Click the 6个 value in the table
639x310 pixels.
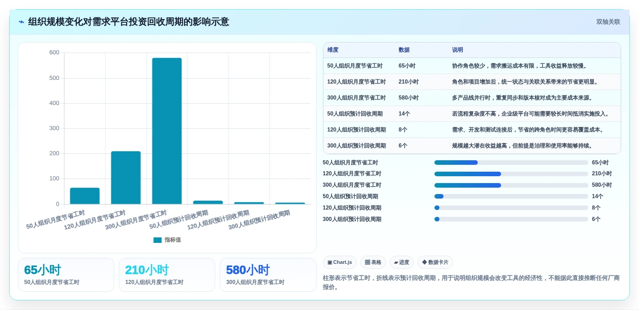[x=403, y=146]
